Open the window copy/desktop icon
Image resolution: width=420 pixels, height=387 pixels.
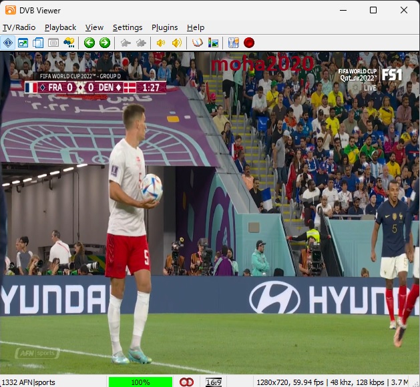pyautogui.click(x=38, y=43)
